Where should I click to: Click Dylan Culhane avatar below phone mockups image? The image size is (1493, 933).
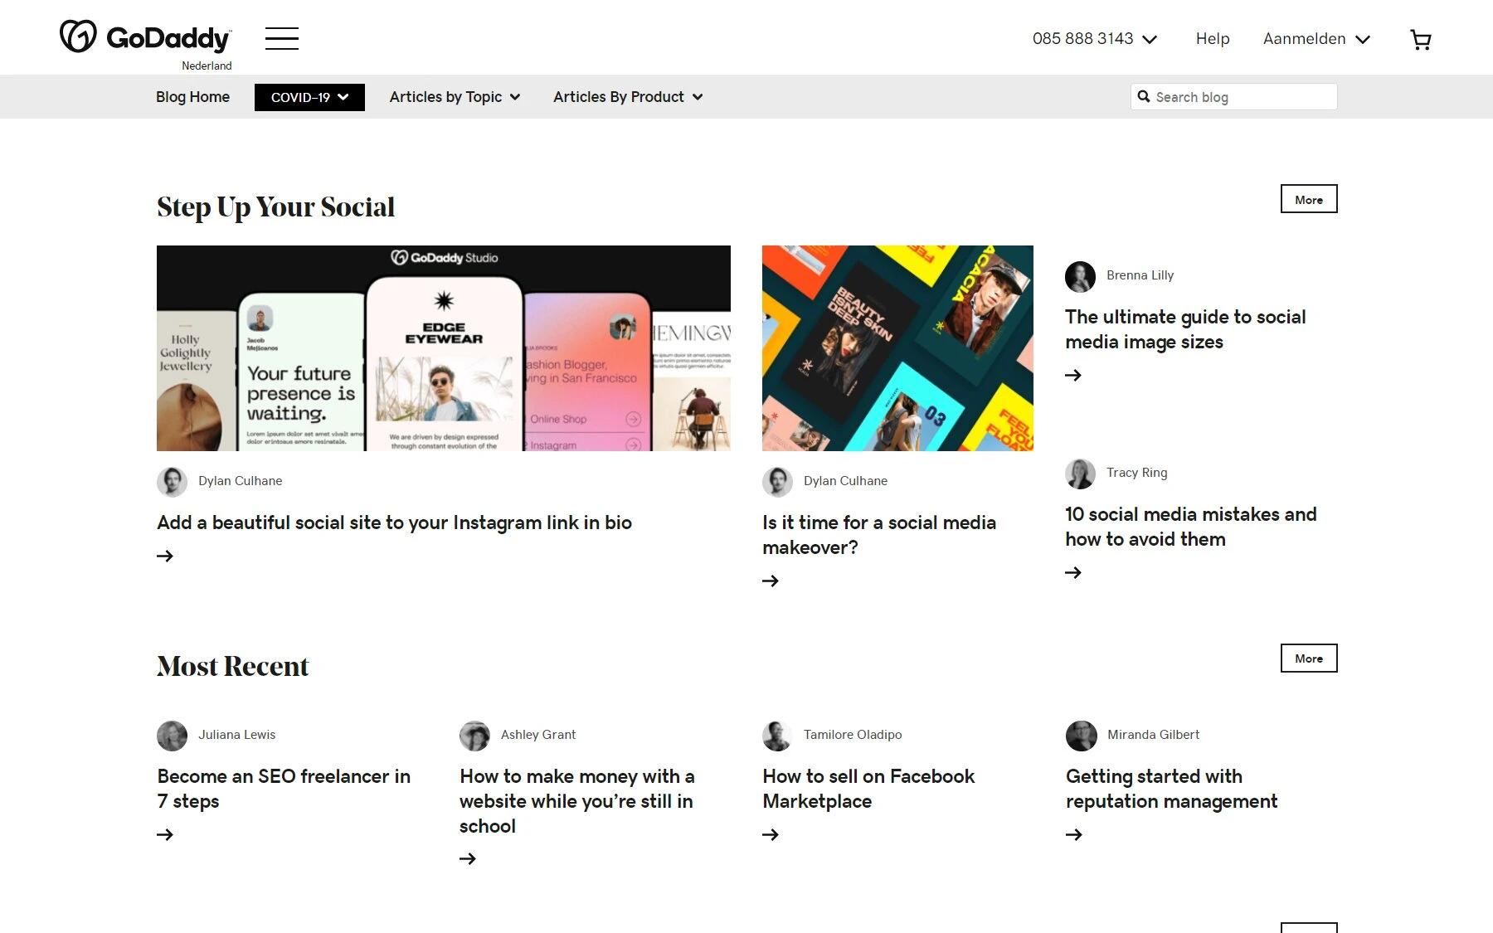(x=172, y=482)
